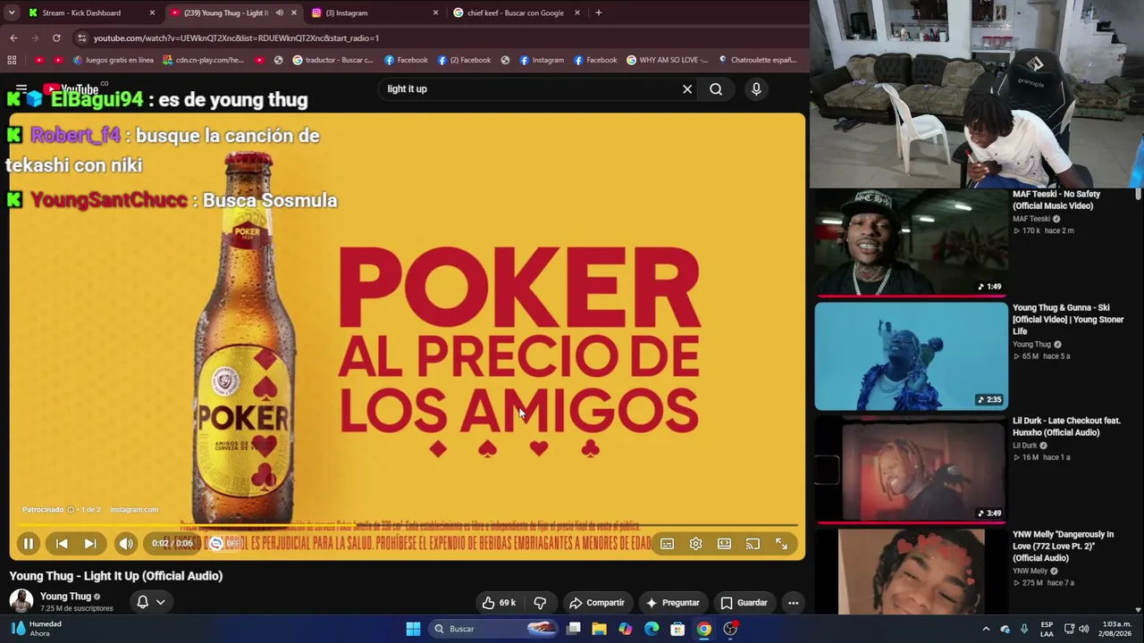
Task: Open the cdn.cn-play.com bookmark
Action: click(x=203, y=60)
